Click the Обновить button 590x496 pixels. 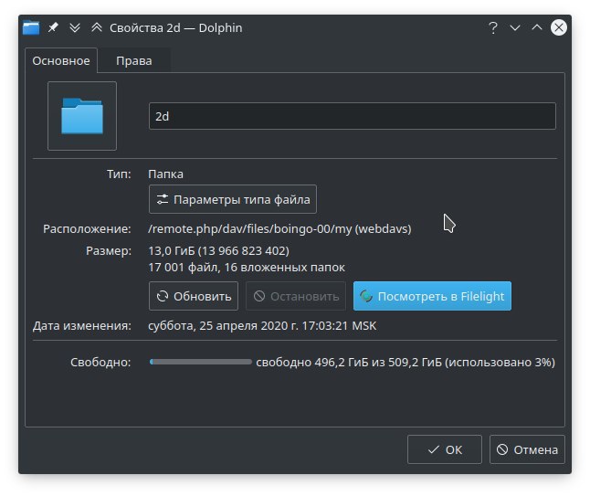coord(194,296)
